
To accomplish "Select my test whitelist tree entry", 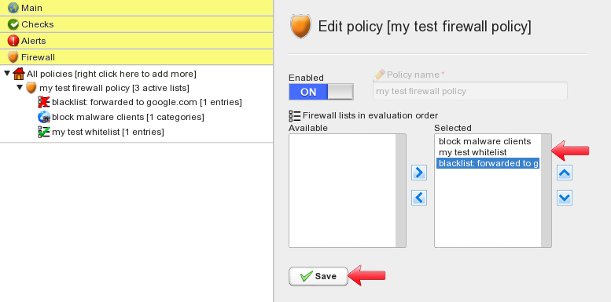I will (x=108, y=132).
